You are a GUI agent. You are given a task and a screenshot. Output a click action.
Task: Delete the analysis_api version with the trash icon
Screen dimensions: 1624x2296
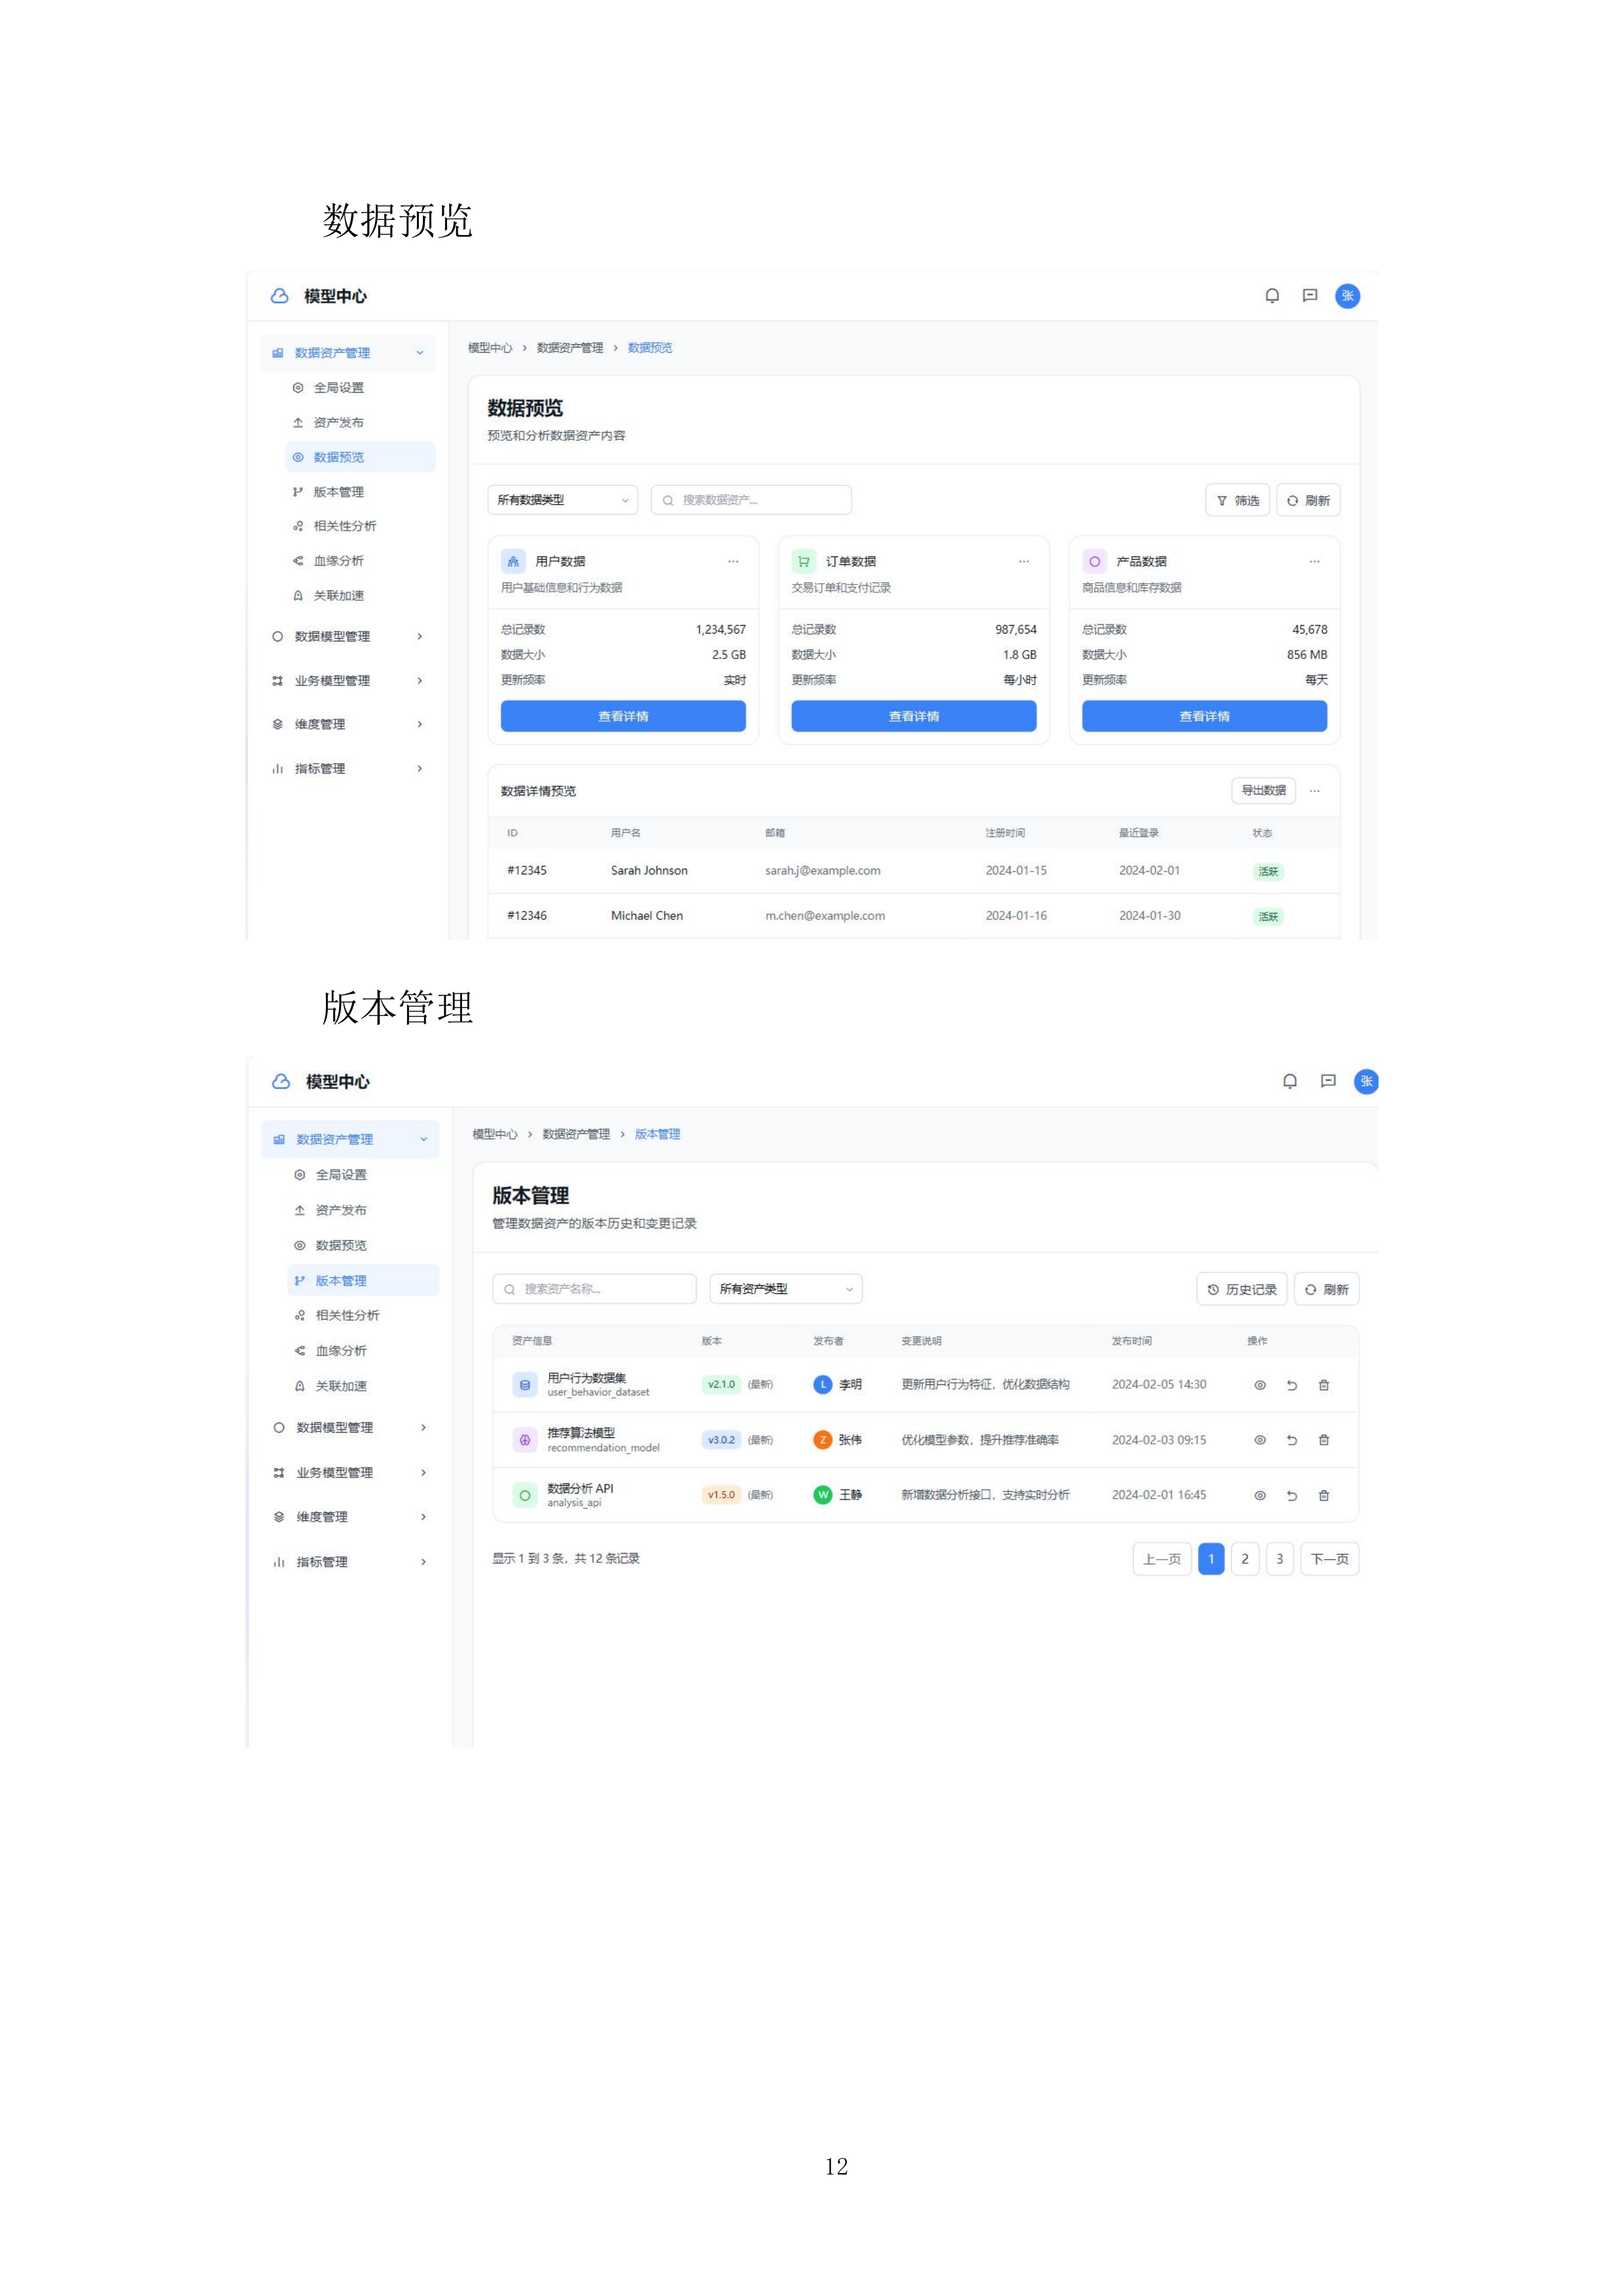(x=1324, y=1495)
